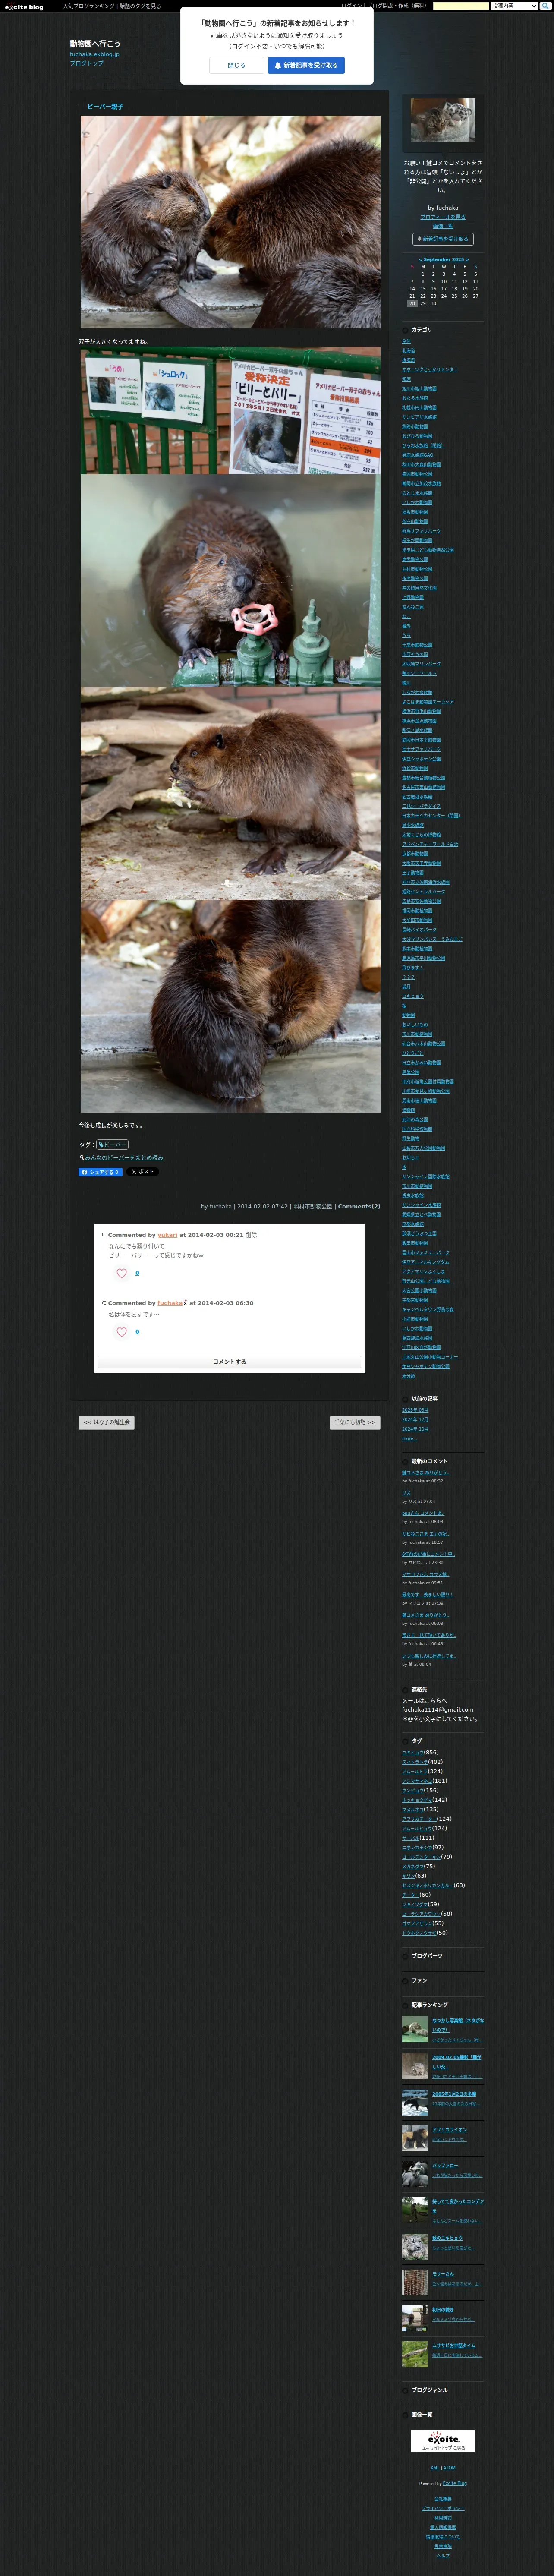Like yukari's comment with the heart icon
This screenshot has width=554, height=2576.
[122, 1273]
